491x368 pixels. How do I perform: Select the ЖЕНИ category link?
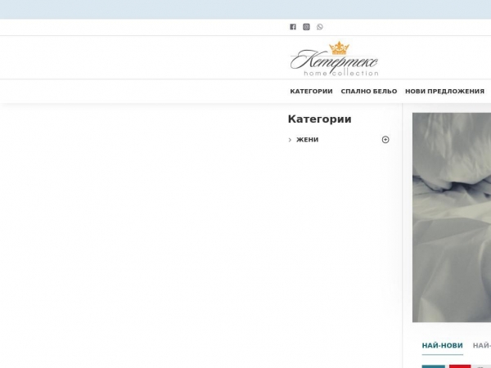308,140
